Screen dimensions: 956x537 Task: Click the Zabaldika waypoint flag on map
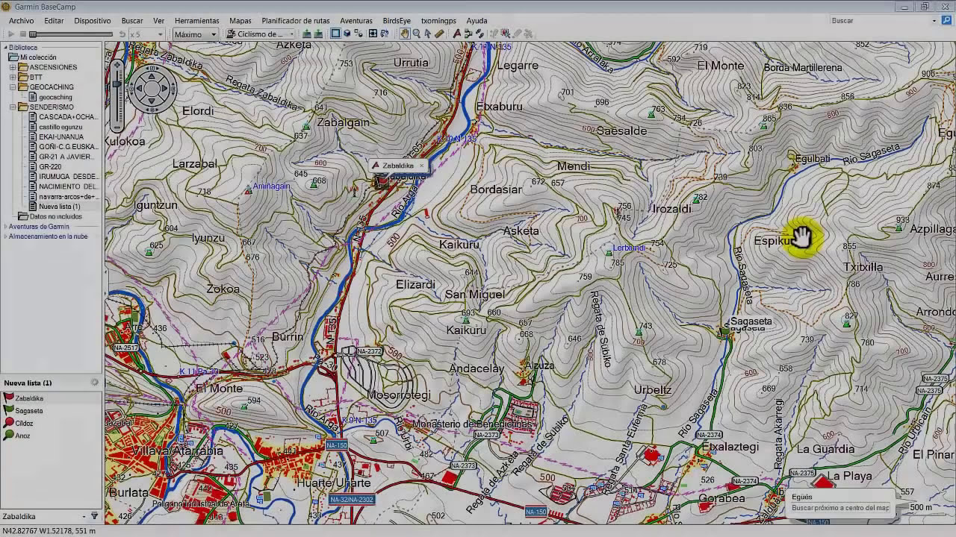click(x=382, y=180)
